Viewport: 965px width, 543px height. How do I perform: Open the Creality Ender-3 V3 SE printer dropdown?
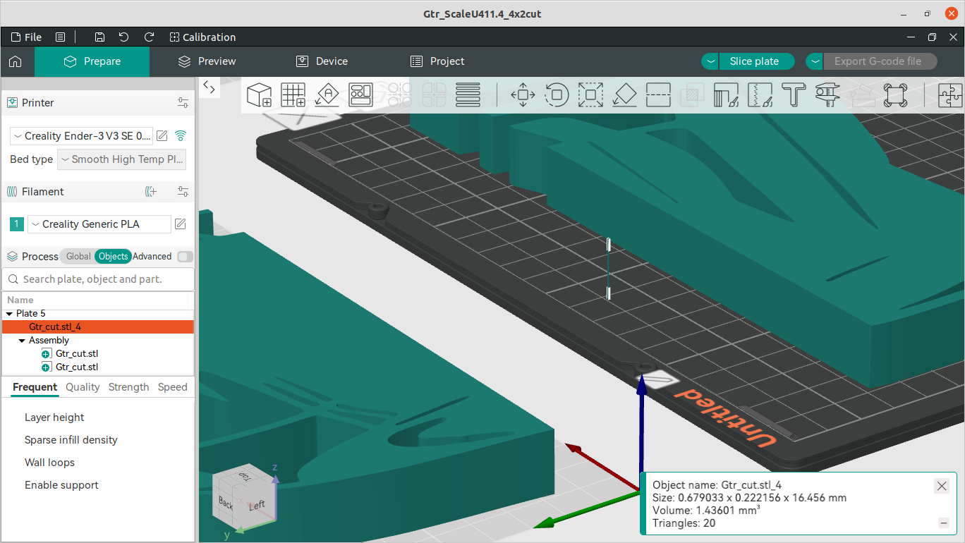82,136
